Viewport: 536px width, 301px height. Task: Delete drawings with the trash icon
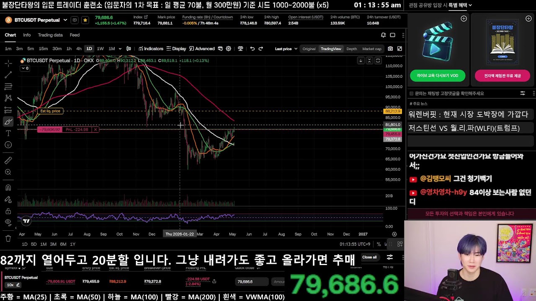point(8,238)
